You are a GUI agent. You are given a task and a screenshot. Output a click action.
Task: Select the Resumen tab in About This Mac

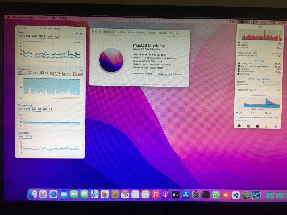pyautogui.click(x=109, y=32)
